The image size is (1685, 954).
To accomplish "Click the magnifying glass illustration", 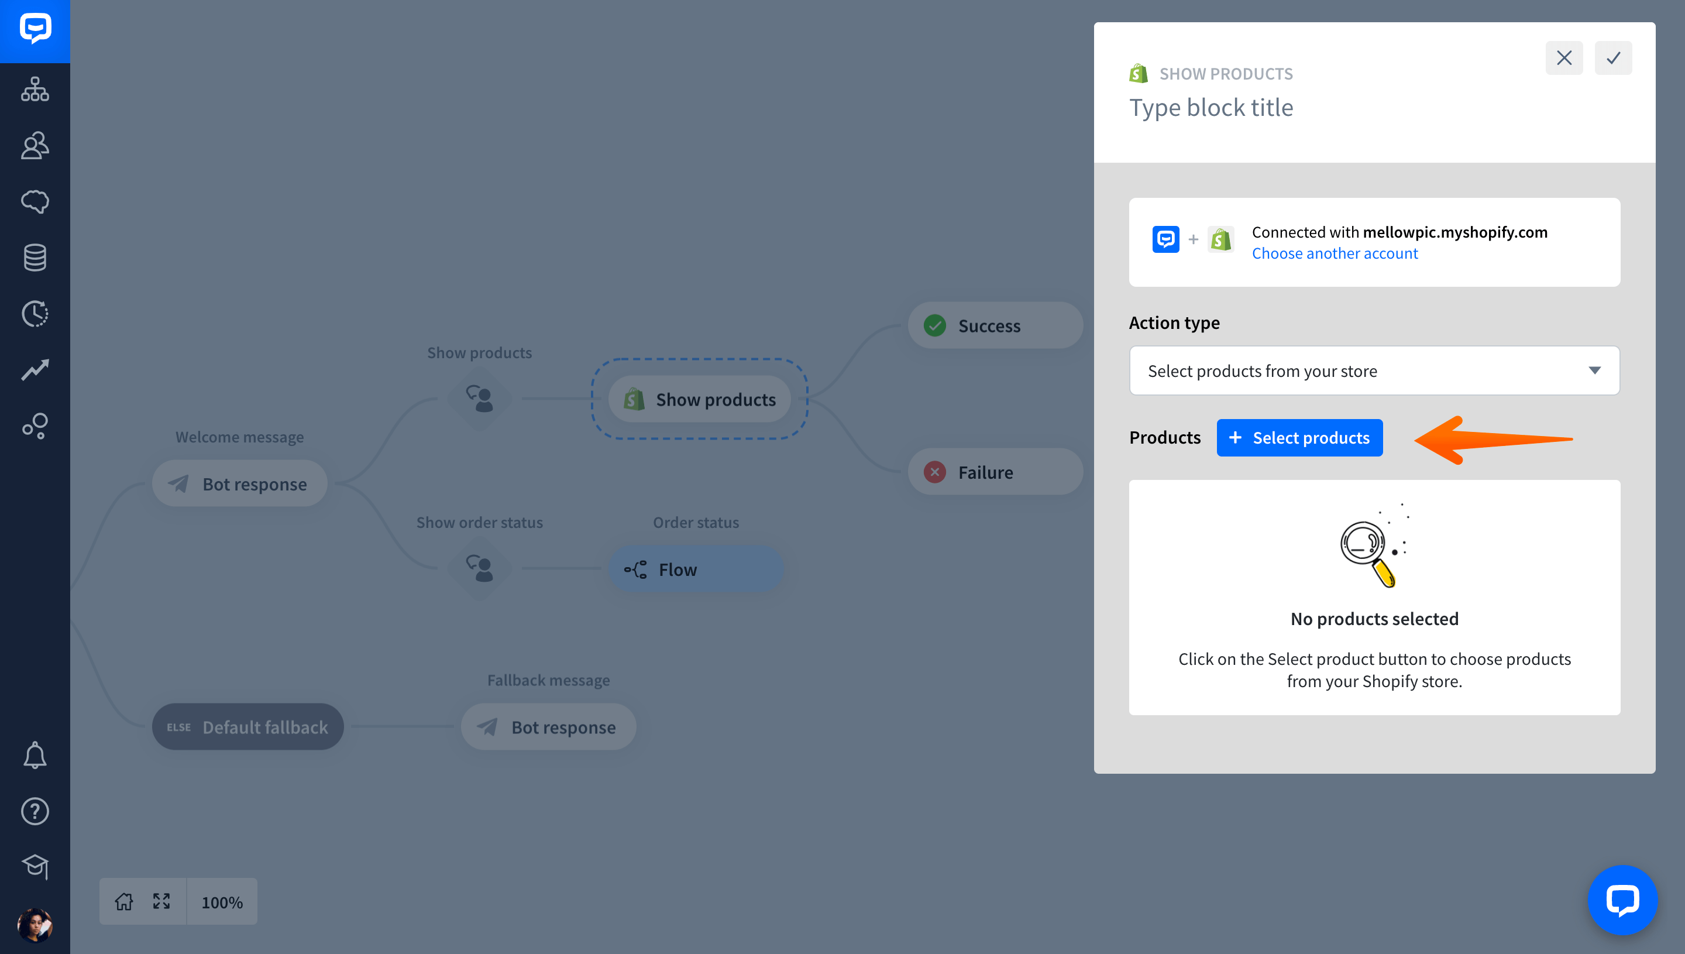I will tap(1374, 545).
